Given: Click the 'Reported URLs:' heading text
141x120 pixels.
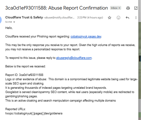Looking at the screenshot, I should (x=15, y=109).
